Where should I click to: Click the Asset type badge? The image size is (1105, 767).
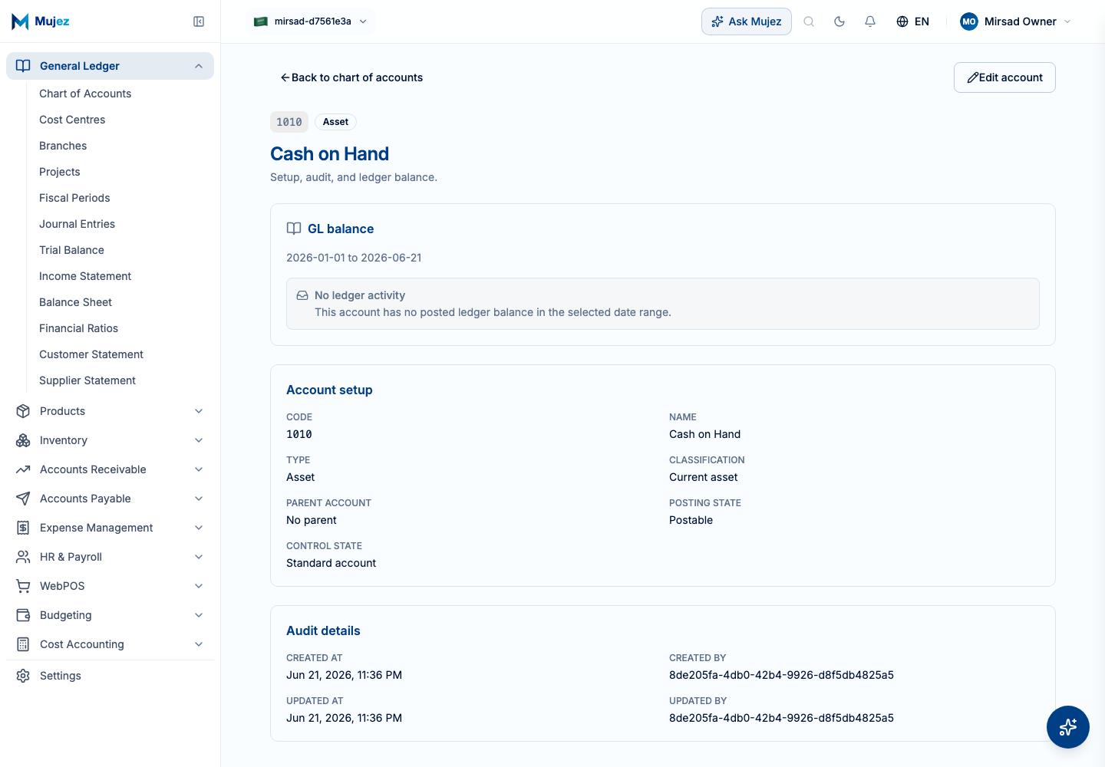pos(335,122)
